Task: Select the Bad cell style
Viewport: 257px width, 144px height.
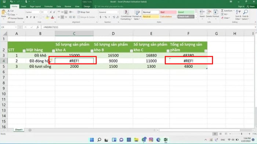Action: tap(168, 12)
